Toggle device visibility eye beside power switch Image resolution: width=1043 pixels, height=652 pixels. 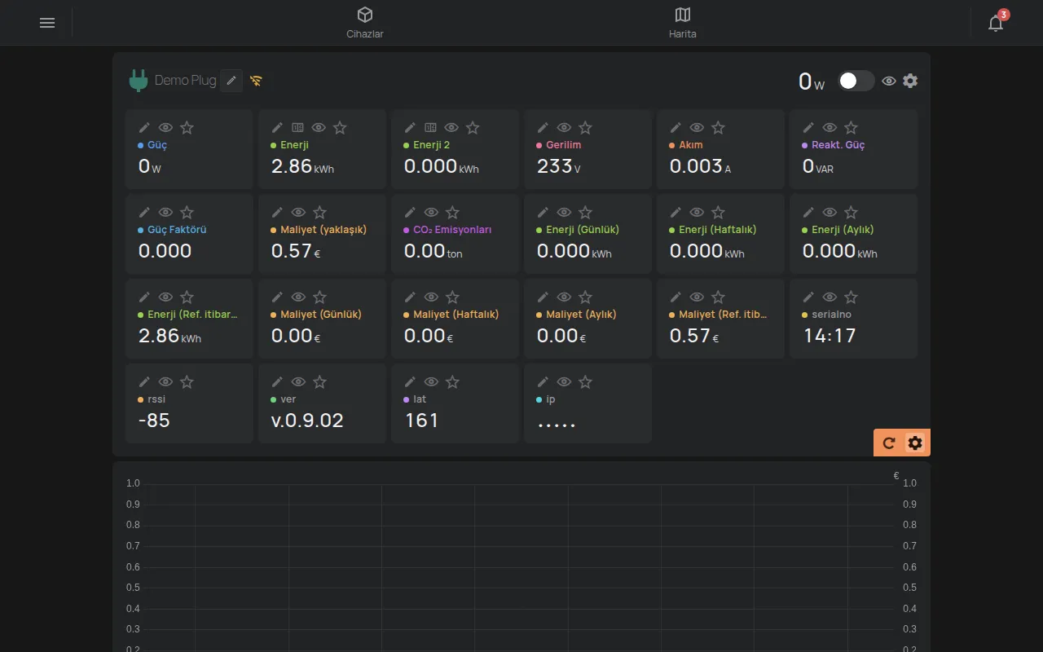click(x=889, y=81)
